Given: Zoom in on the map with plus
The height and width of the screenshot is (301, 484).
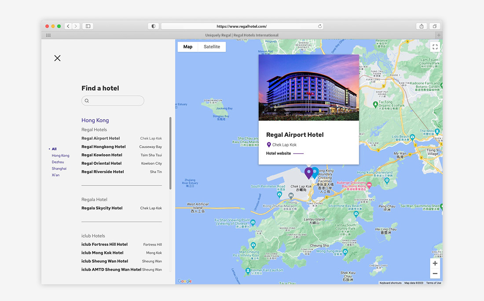Looking at the screenshot, I should click(x=435, y=263).
